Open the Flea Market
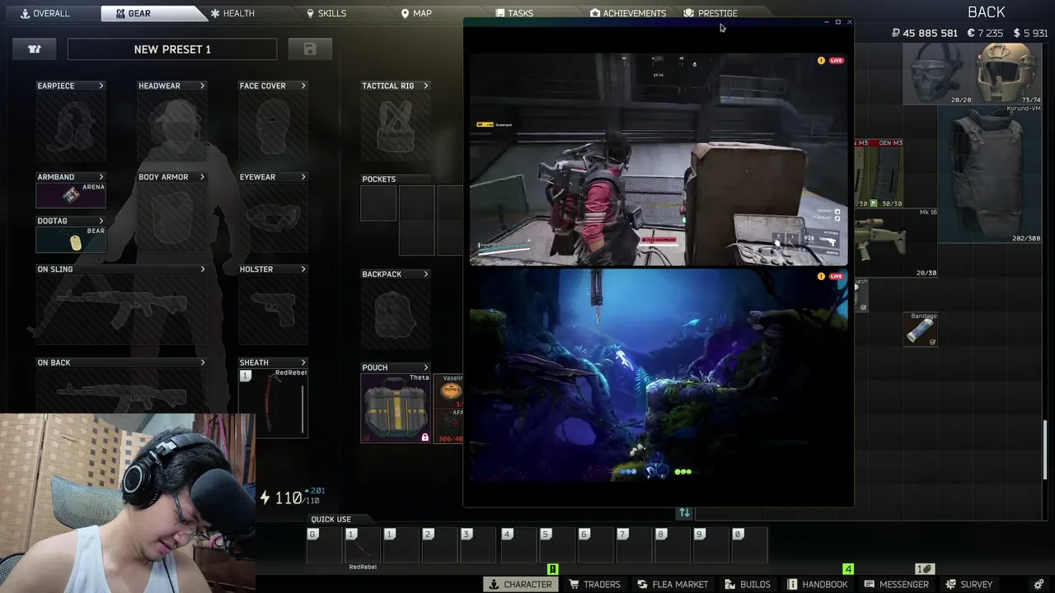Image resolution: width=1055 pixels, height=593 pixels. click(672, 584)
